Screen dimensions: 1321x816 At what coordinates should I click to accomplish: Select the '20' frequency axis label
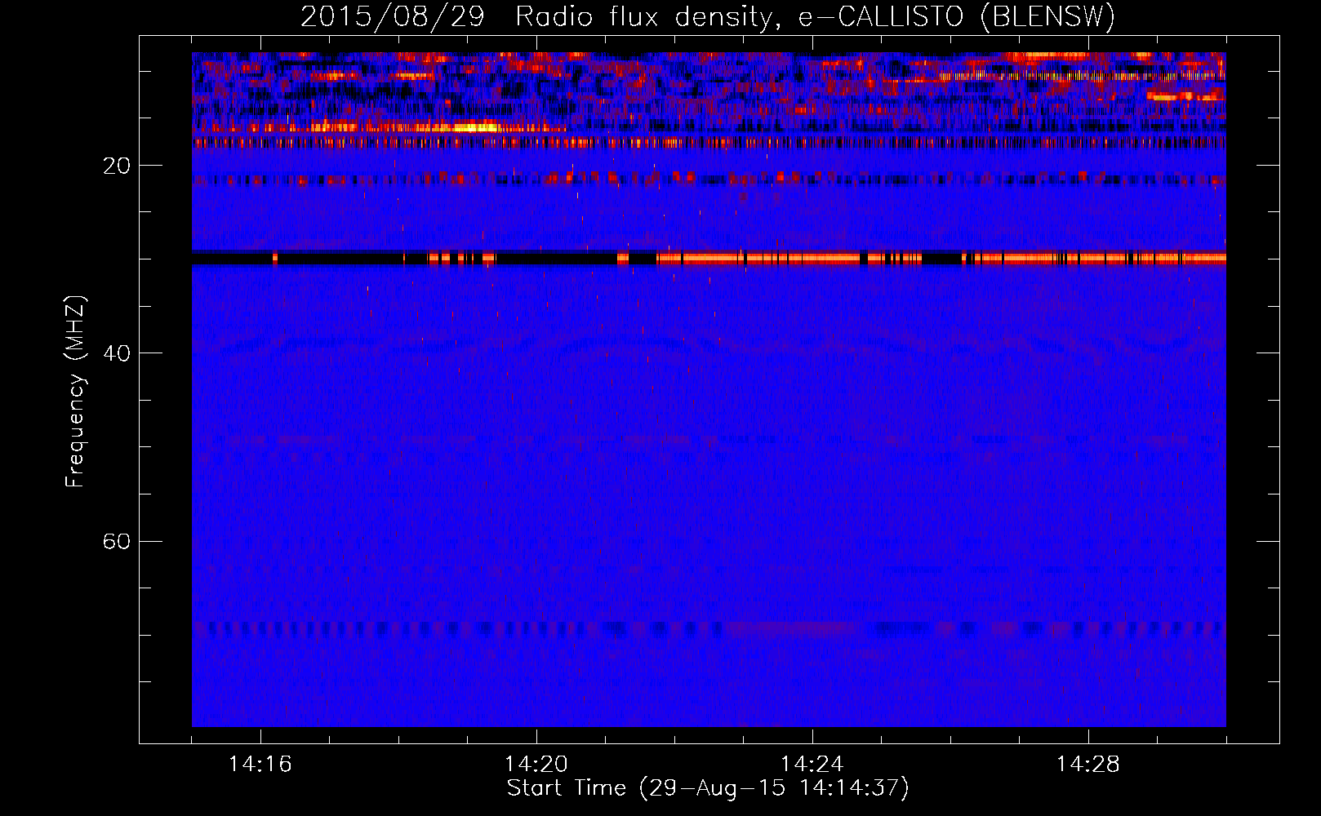point(117,166)
